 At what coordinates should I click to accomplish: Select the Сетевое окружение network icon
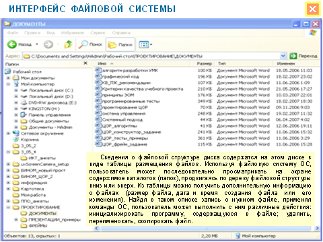point(15,133)
